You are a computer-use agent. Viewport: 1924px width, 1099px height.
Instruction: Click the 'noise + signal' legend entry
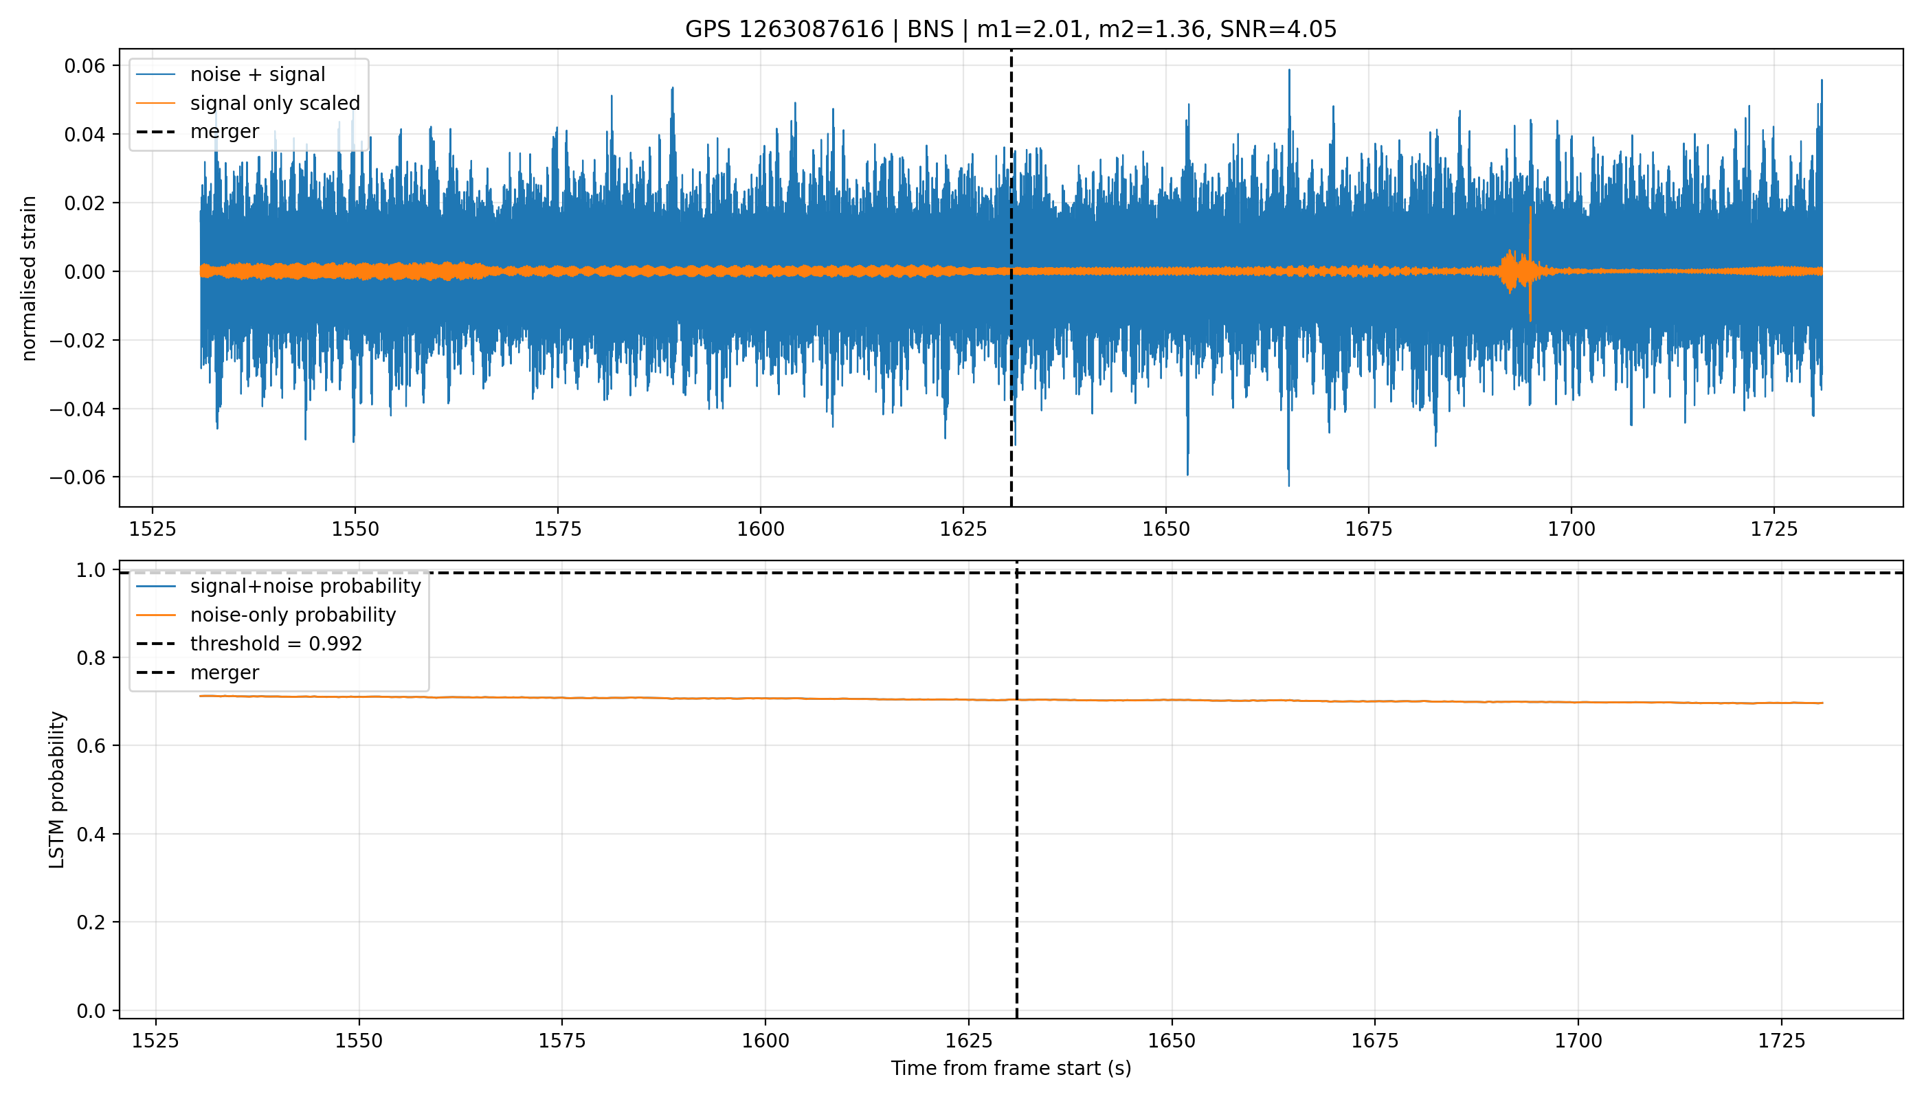point(230,75)
